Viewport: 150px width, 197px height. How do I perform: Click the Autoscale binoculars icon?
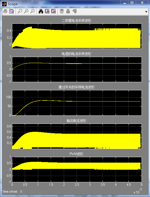pyautogui.click(x=41, y=11)
